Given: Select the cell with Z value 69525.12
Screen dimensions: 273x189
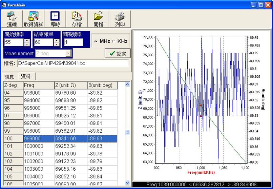Looking at the screenshot, I should [71, 116].
